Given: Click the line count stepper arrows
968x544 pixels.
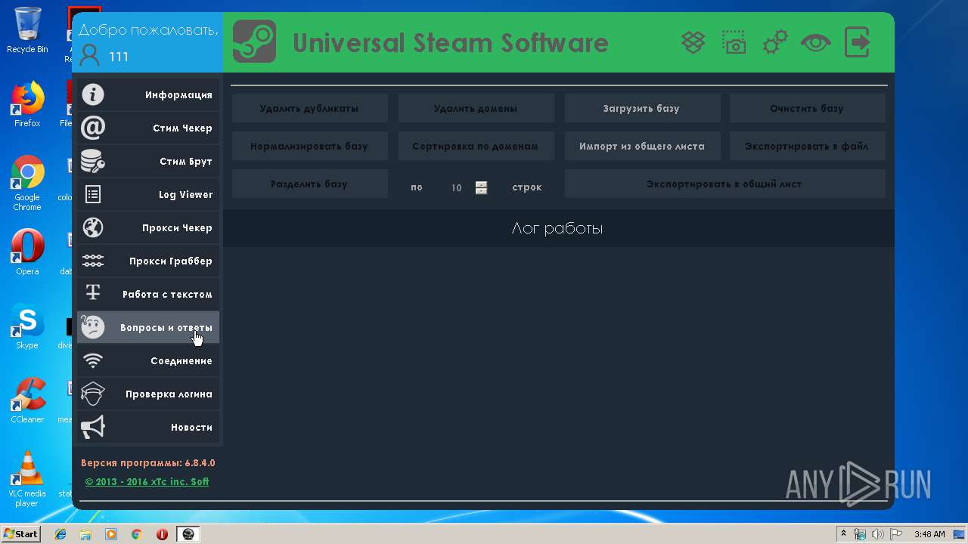Looking at the screenshot, I should pos(481,187).
